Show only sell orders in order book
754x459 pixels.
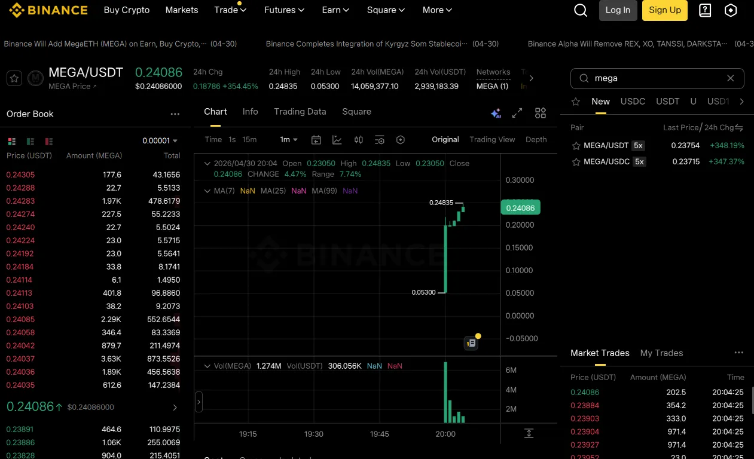[48, 141]
